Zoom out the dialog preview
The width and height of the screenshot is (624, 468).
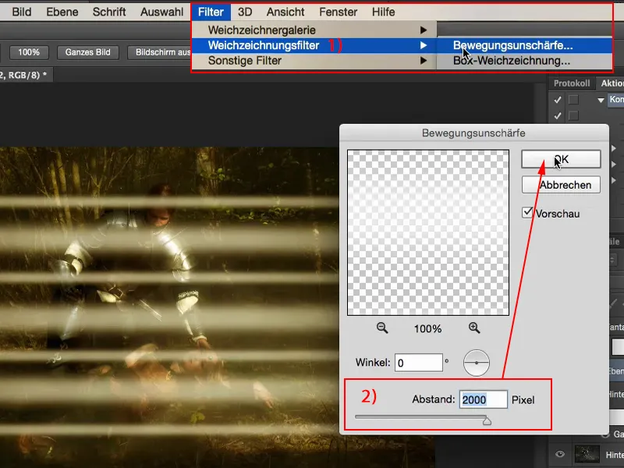click(x=382, y=328)
